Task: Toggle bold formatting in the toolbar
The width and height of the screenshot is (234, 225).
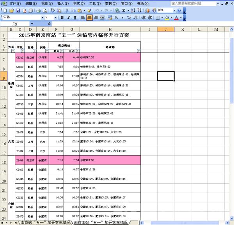Action: coord(62,18)
